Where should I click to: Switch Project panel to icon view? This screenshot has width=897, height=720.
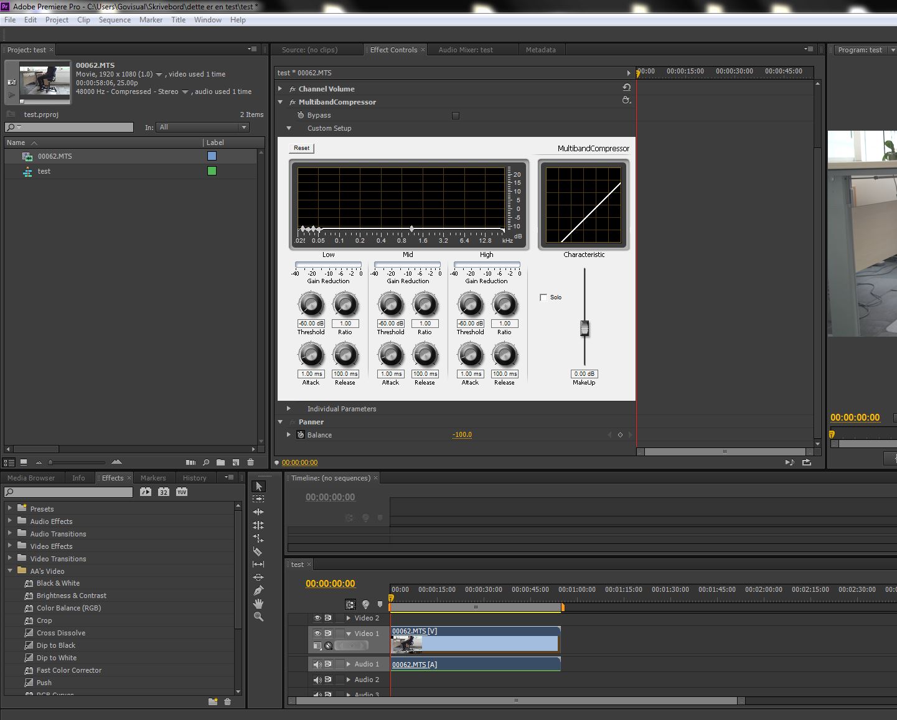[24, 462]
